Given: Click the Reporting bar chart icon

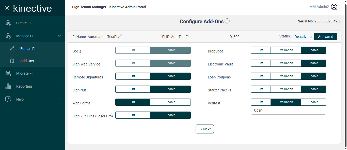Looking at the screenshot, I should pos(8,86).
